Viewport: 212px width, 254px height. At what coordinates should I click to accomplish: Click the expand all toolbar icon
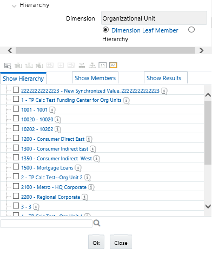[50, 65]
